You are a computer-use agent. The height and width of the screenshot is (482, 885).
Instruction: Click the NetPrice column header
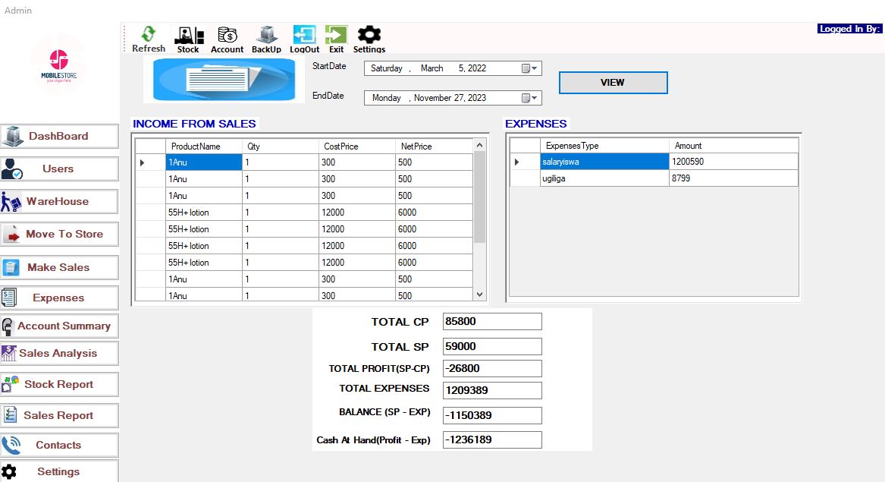[434, 146]
